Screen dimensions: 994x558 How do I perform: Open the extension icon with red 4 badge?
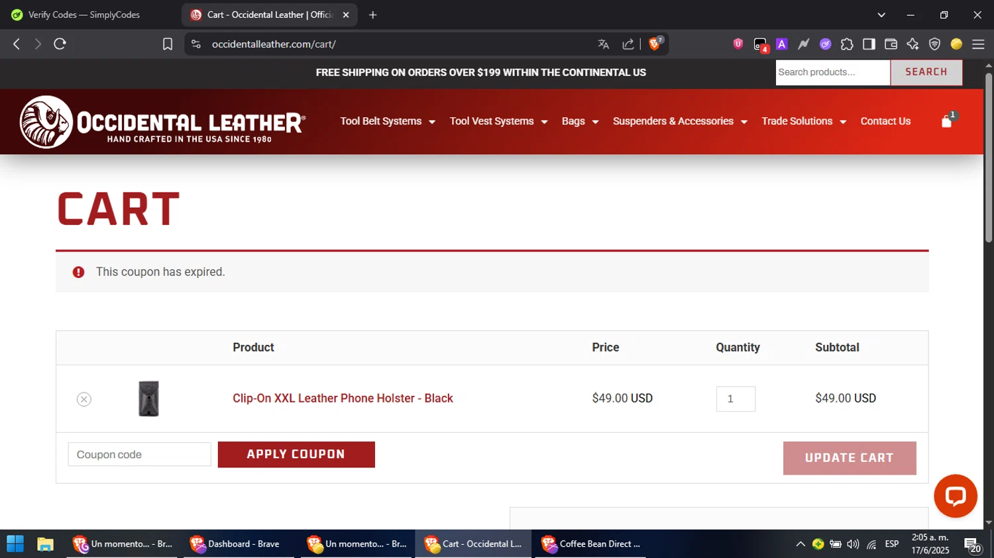coord(761,44)
